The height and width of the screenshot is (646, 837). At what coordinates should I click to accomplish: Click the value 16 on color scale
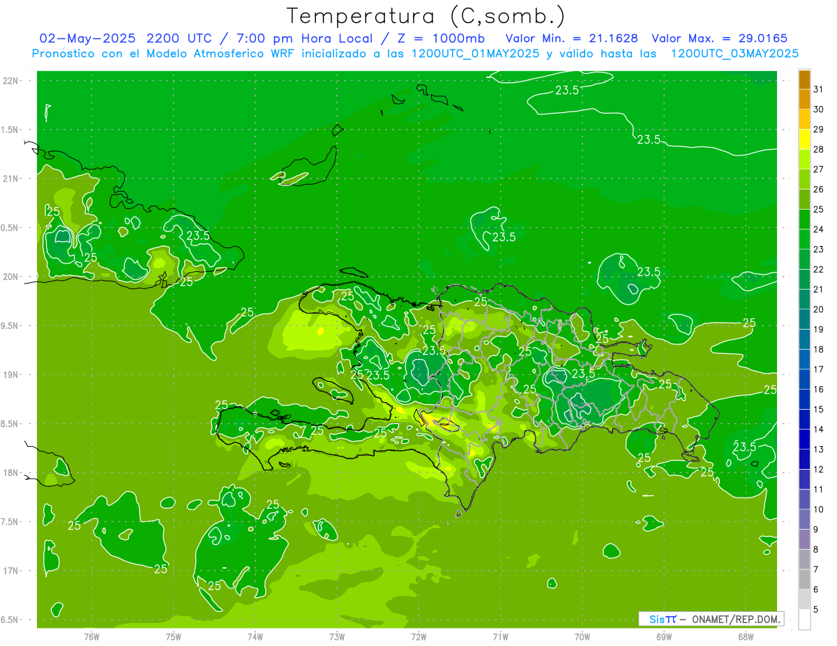818,389
